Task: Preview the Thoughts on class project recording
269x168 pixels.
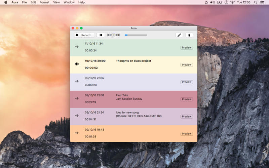Action: [x=187, y=65]
